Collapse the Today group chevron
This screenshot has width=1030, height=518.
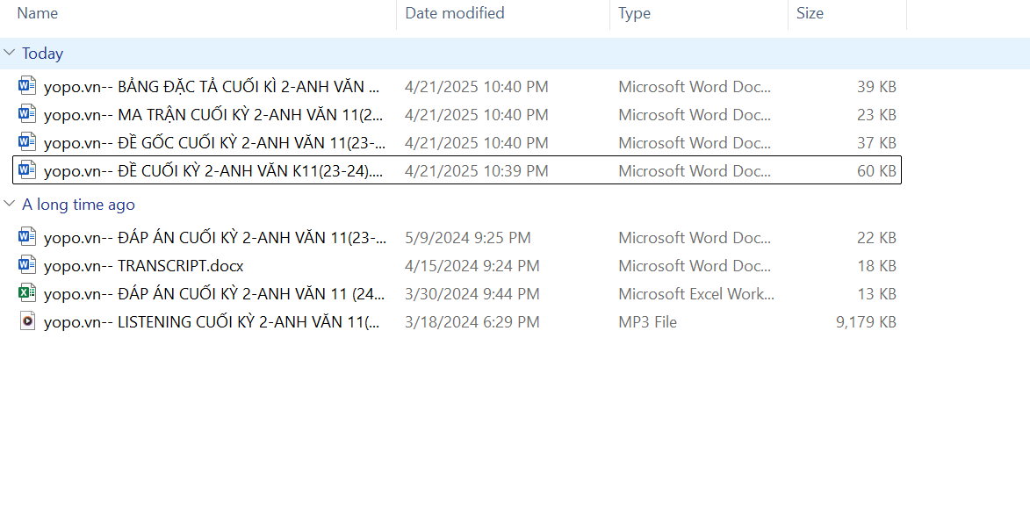point(10,53)
